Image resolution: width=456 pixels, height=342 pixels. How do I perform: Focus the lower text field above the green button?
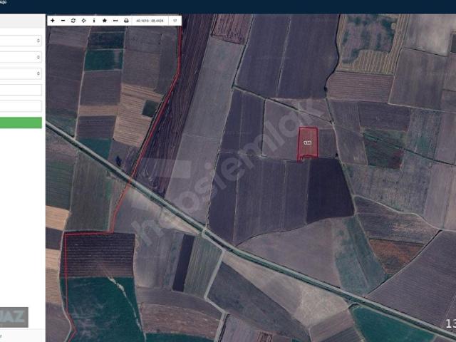(x=21, y=106)
